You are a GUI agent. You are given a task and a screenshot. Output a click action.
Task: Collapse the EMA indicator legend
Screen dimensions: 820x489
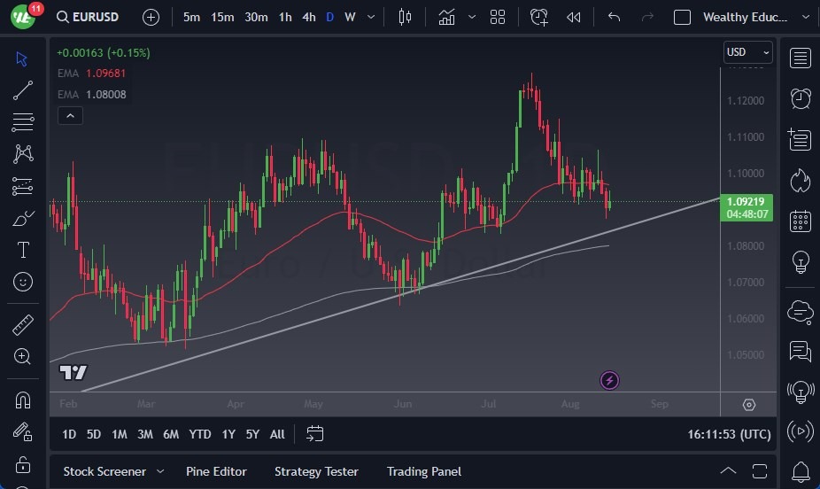[x=69, y=115]
